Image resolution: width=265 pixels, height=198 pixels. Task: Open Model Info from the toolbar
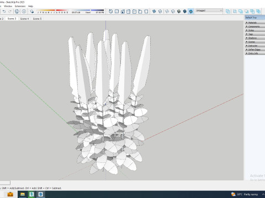[24, 12]
